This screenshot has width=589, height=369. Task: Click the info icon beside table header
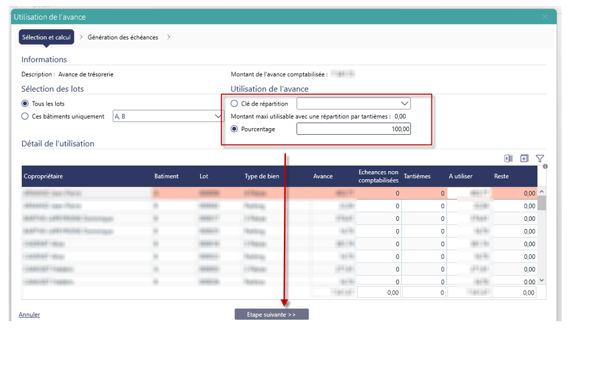pyautogui.click(x=545, y=167)
